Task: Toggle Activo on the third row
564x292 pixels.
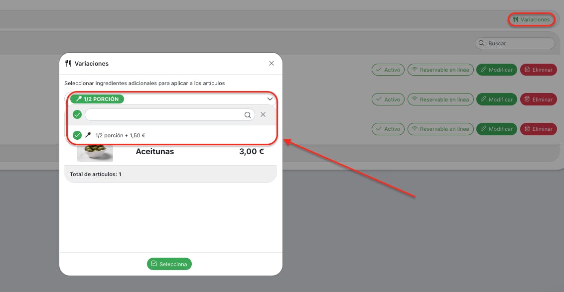Action: tap(388, 129)
